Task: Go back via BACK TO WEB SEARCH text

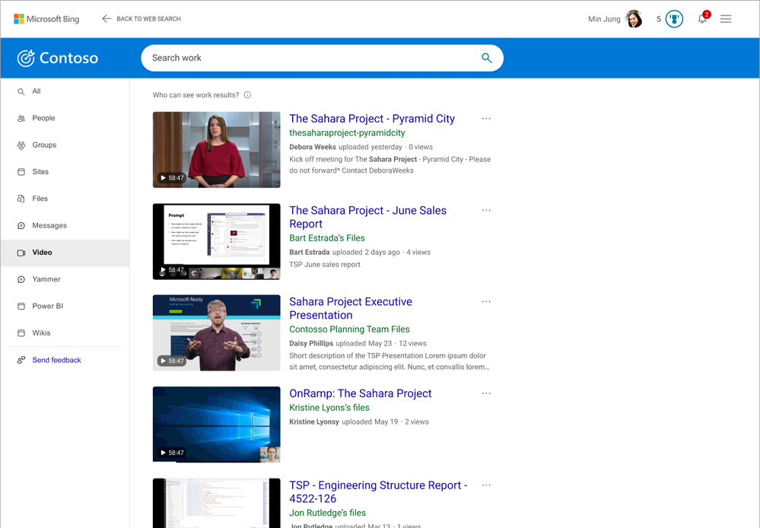Action: pos(149,19)
